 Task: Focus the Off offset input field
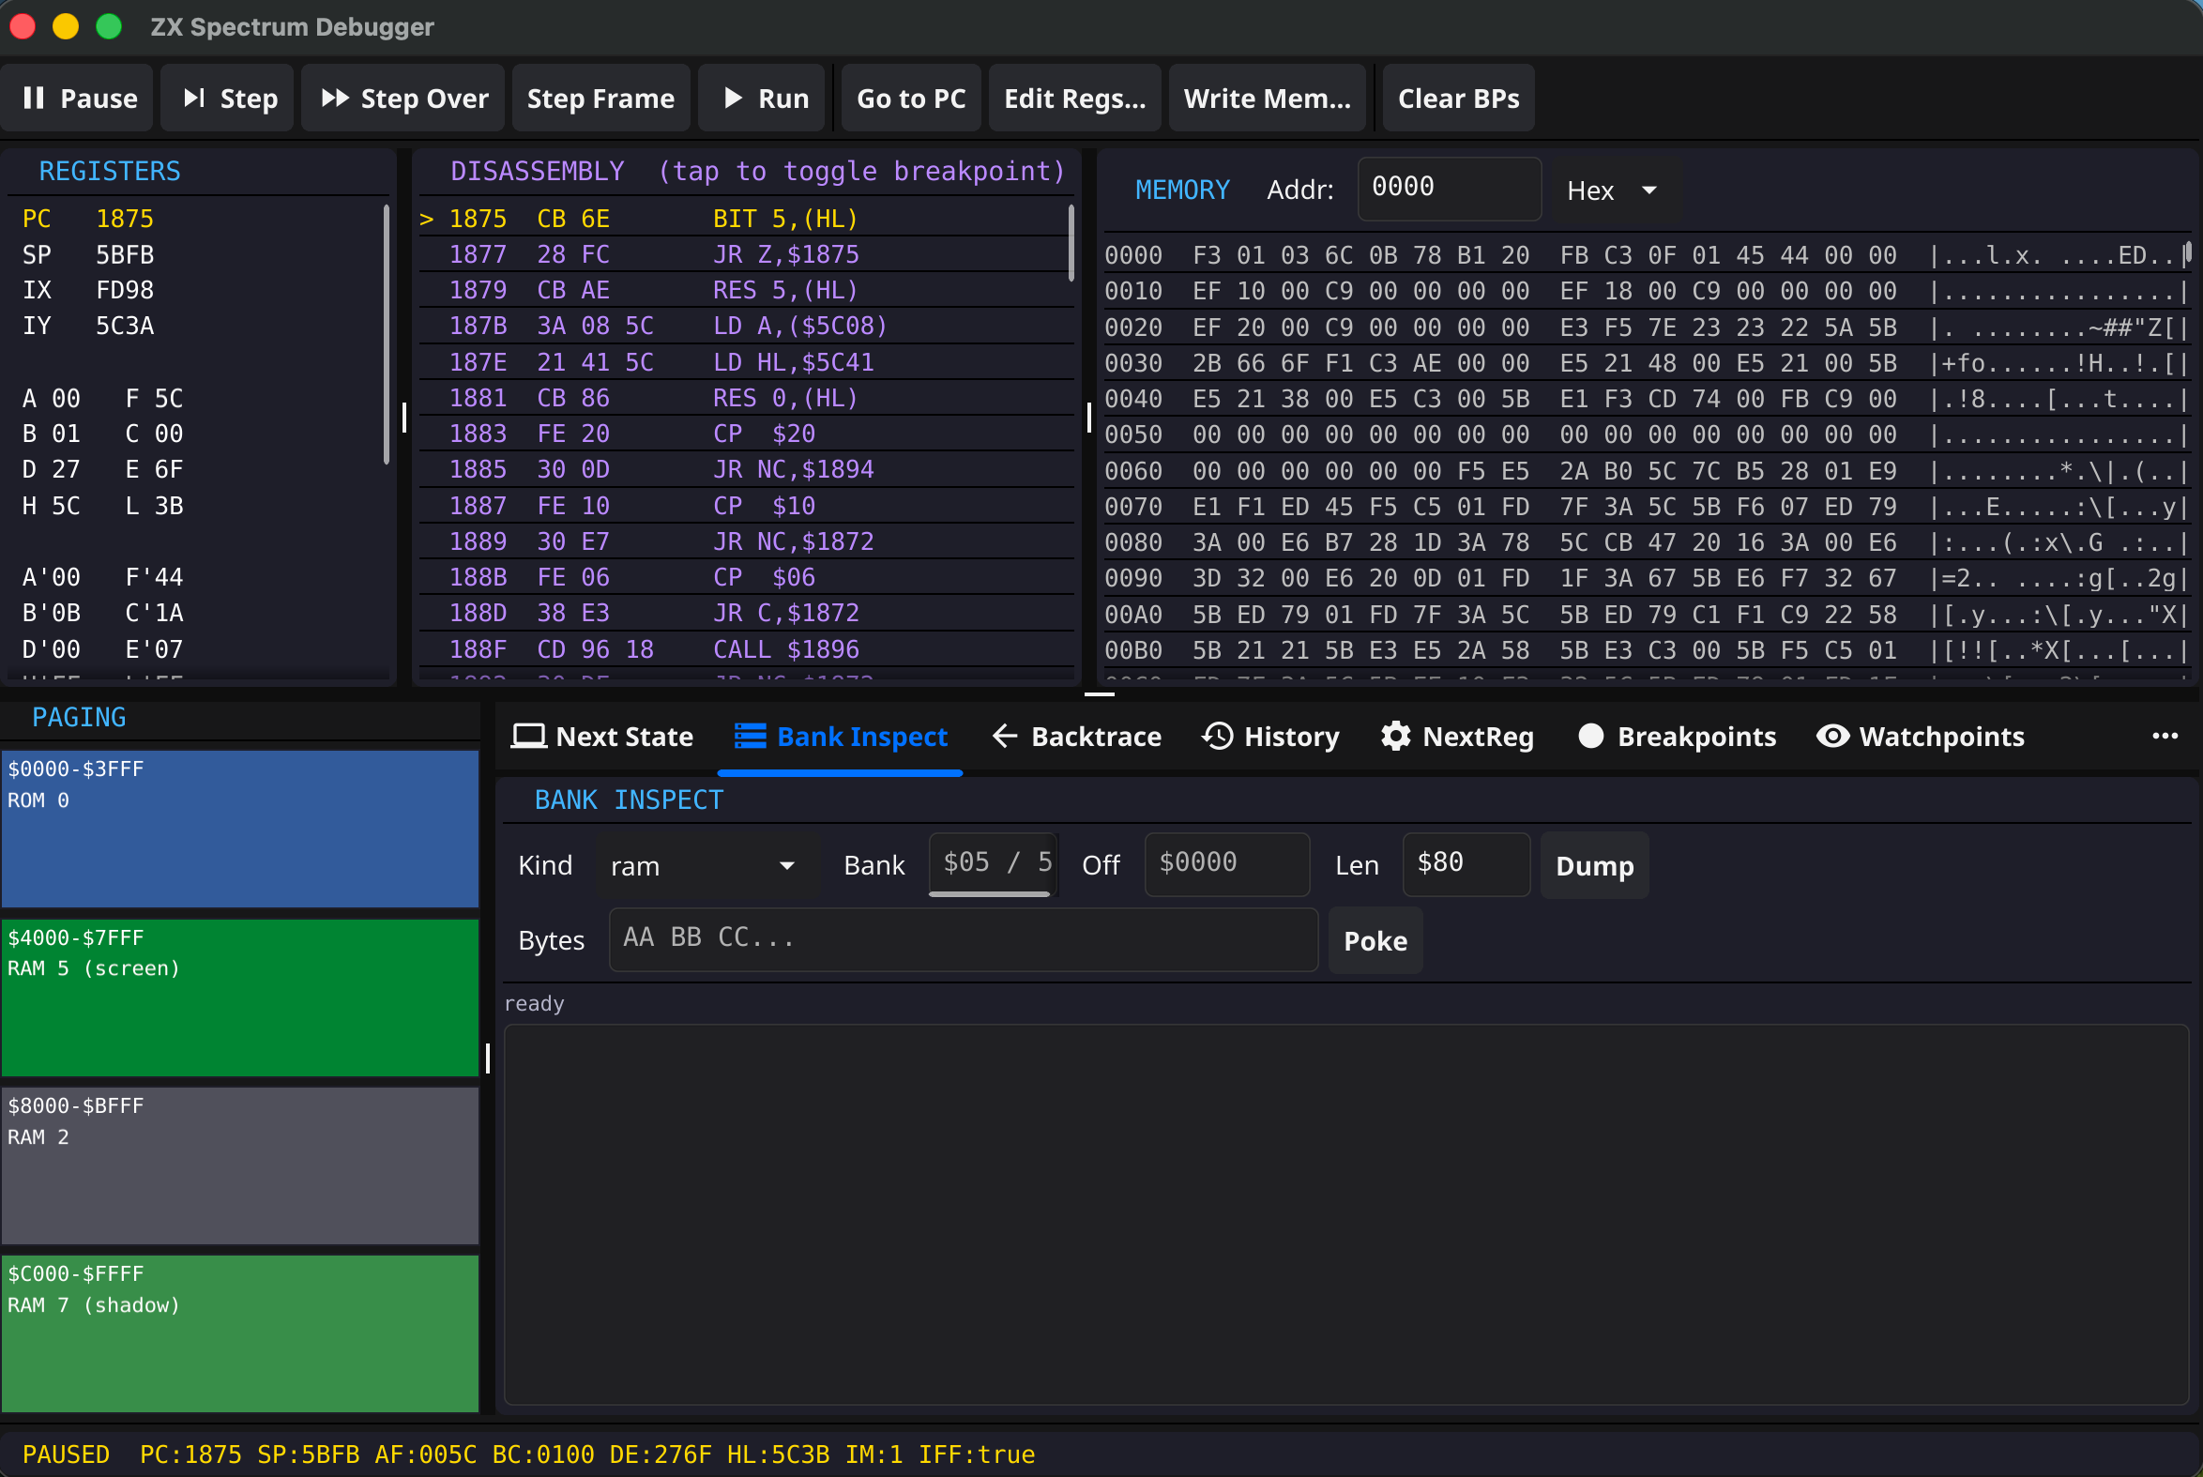coord(1227,864)
